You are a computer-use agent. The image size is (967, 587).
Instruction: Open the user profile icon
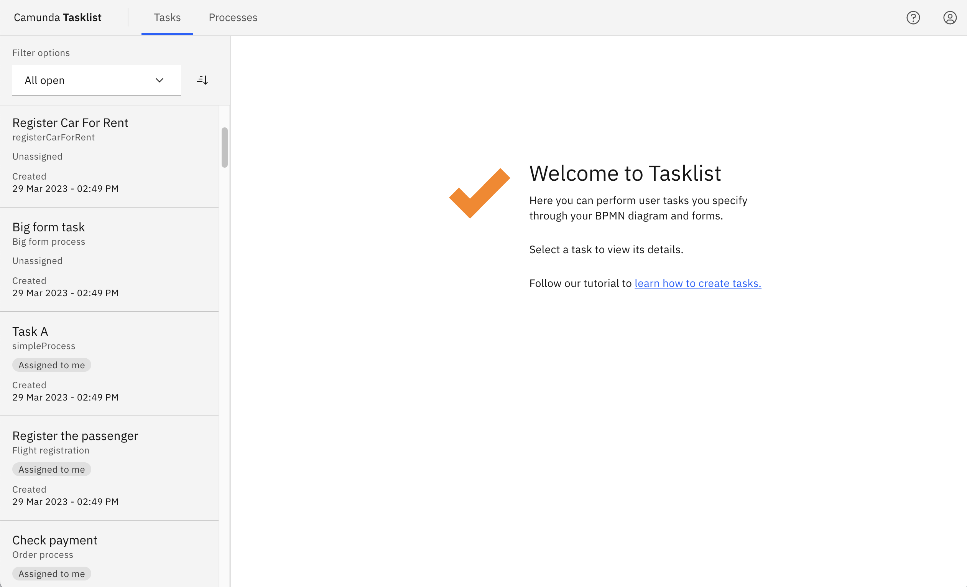point(949,18)
